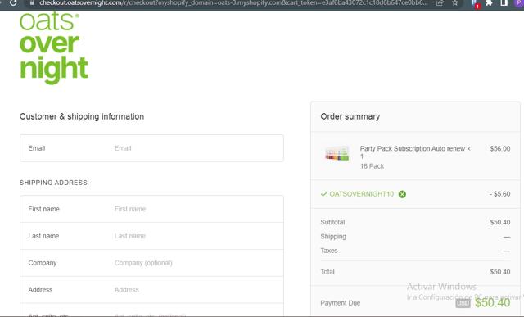Click the Party Pack product thumbnail
The height and width of the screenshot is (317, 524).
click(337, 153)
